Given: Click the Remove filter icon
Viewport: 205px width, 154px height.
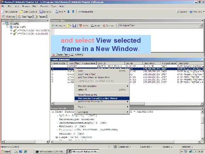Looking at the screenshot, I should click(x=104, y=26).
